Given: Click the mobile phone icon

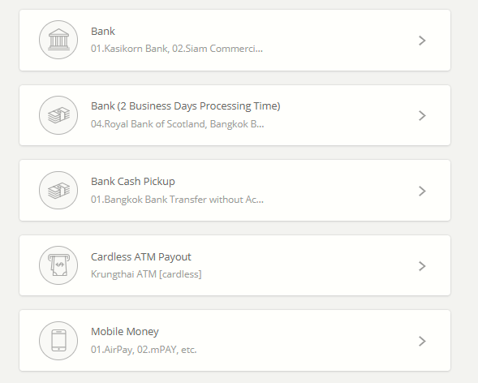Looking at the screenshot, I should pos(58,341).
